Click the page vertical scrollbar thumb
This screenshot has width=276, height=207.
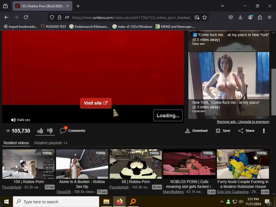coord(274,92)
